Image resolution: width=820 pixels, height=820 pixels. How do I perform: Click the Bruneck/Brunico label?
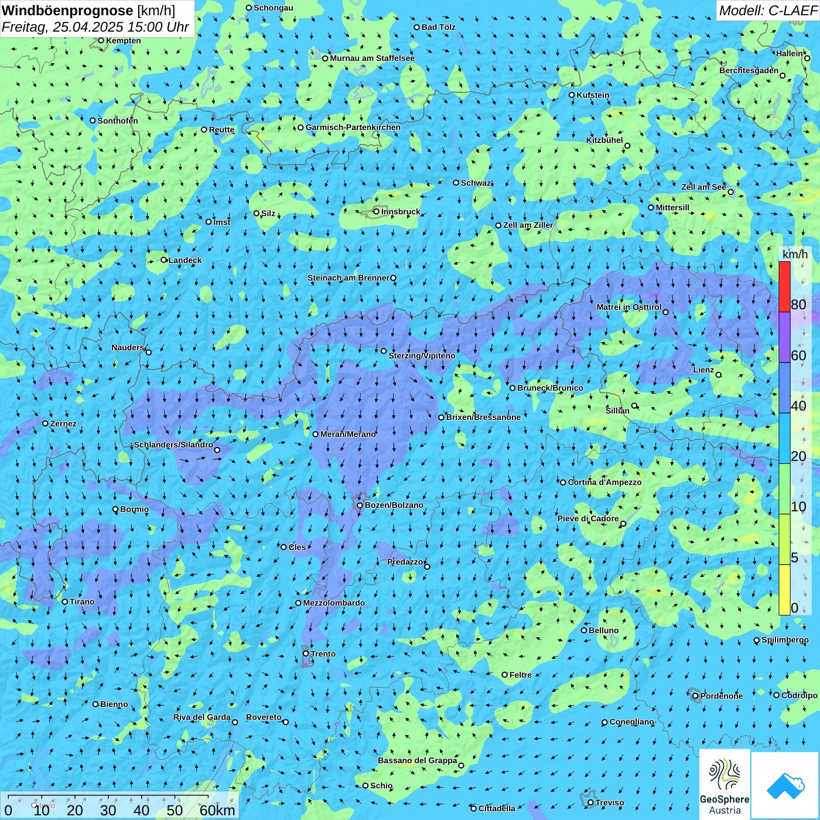tap(550, 388)
